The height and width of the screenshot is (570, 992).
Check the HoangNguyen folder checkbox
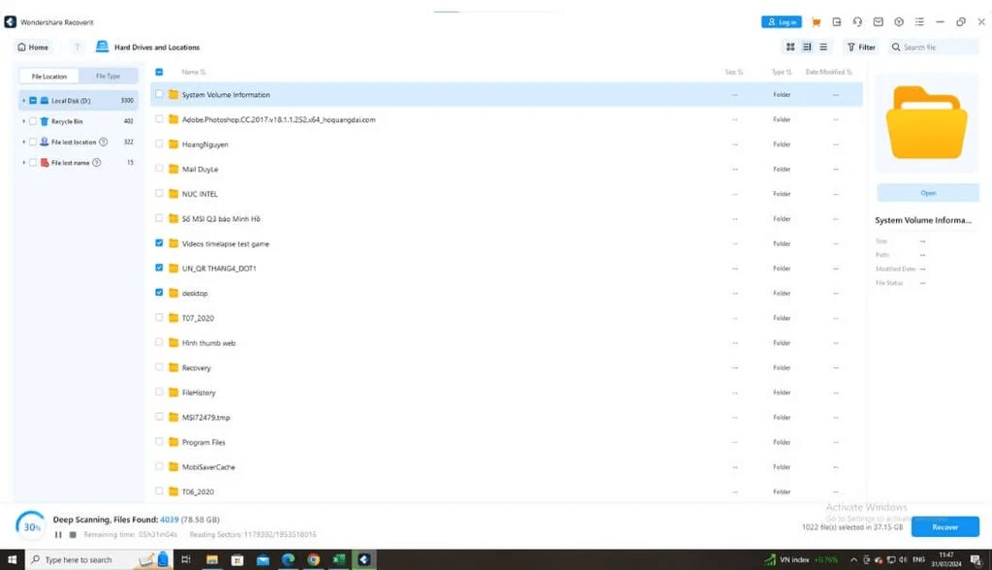[x=159, y=143]
